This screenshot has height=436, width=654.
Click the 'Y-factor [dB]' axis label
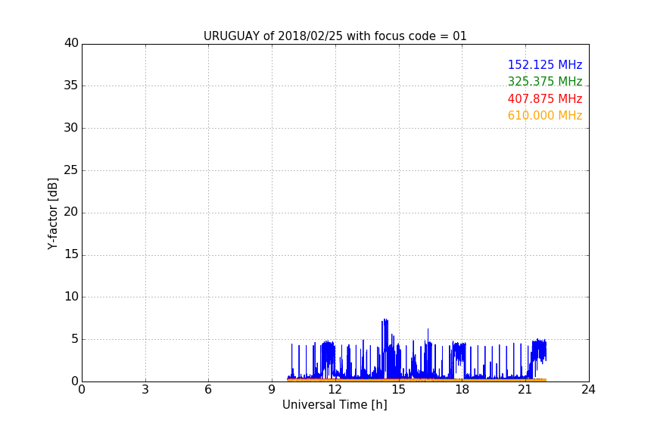coord(52,213)
